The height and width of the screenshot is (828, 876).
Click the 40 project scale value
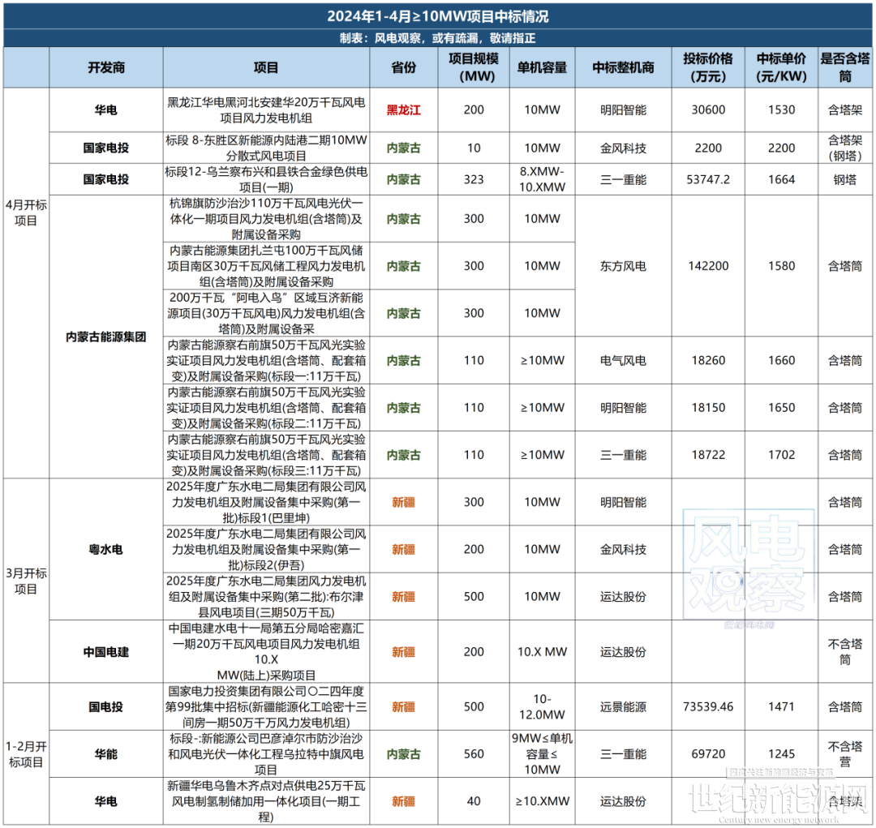point(474,801)
